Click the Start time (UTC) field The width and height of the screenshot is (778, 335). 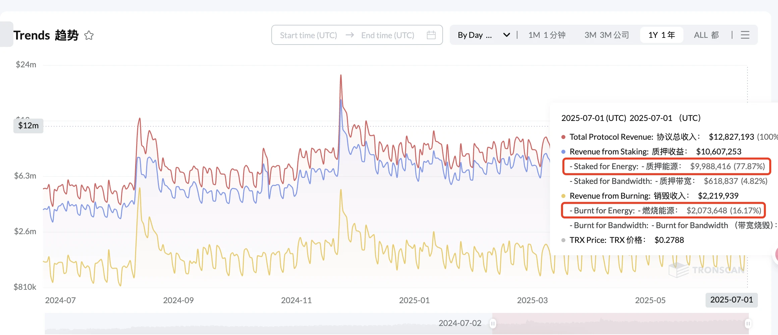pos(309,35)
